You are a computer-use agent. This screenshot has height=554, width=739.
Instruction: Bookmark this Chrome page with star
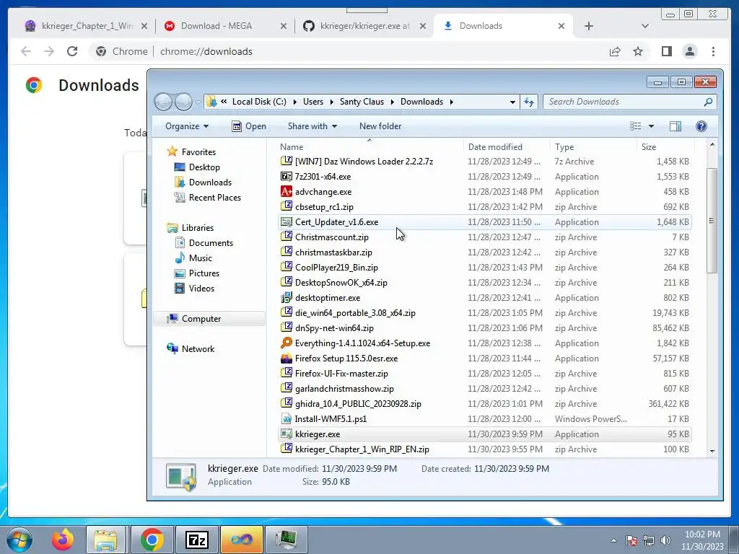click(638, 51)
